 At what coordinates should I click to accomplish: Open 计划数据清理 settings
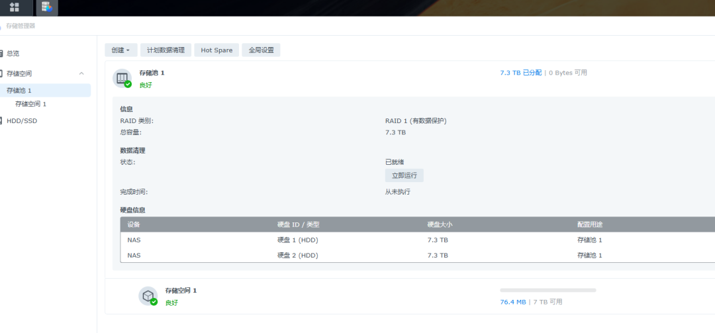(x=166, y=50)
